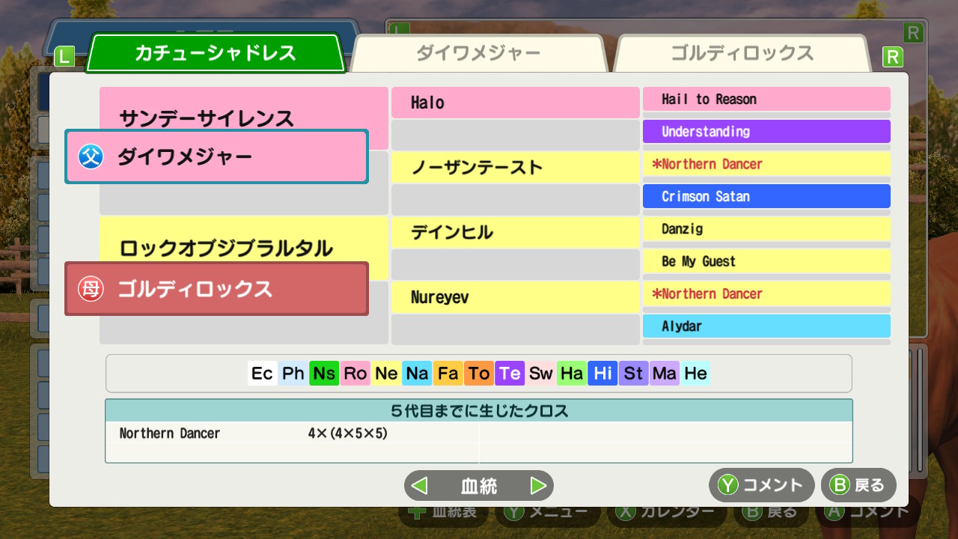Viewport: 958px width, 539px height.
Task: Click the Halo pedigree cell
Action: [516, 103]
